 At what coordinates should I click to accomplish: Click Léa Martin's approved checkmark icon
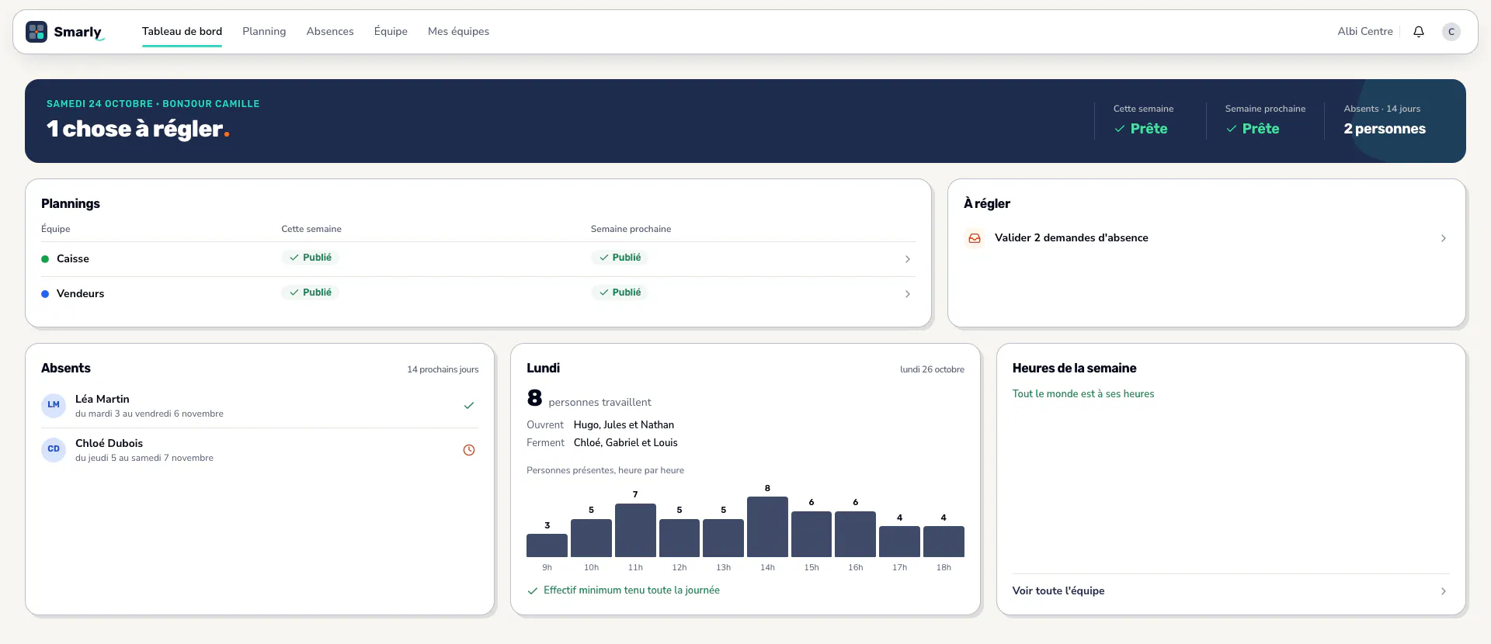pyautogui.click(x=469, y=405)
